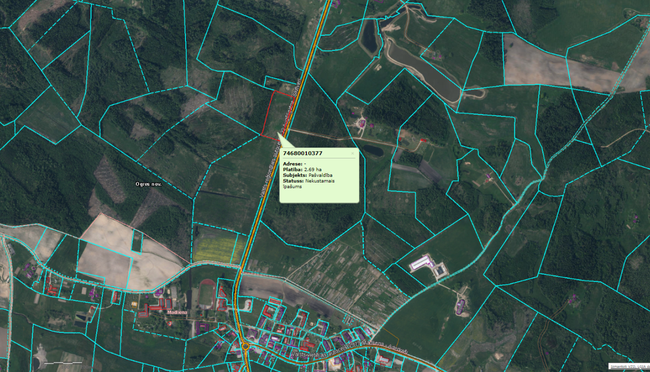The image size is (650, 372).
Task: Click the Madliena village label
Action: click(177, 312)
